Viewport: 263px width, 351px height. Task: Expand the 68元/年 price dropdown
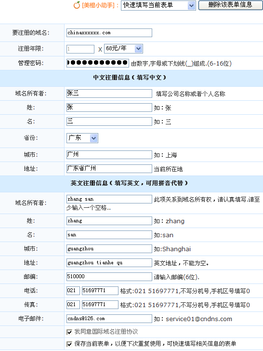(123, 49)
